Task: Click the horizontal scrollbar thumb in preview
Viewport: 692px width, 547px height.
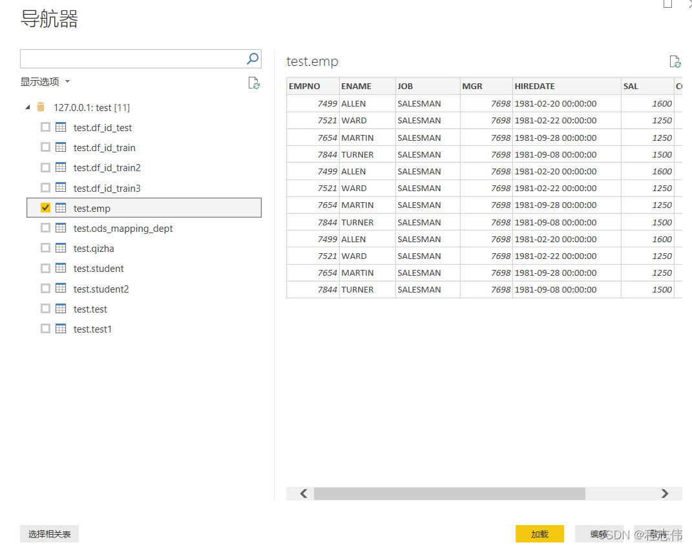Action: (x=449, y=493)
